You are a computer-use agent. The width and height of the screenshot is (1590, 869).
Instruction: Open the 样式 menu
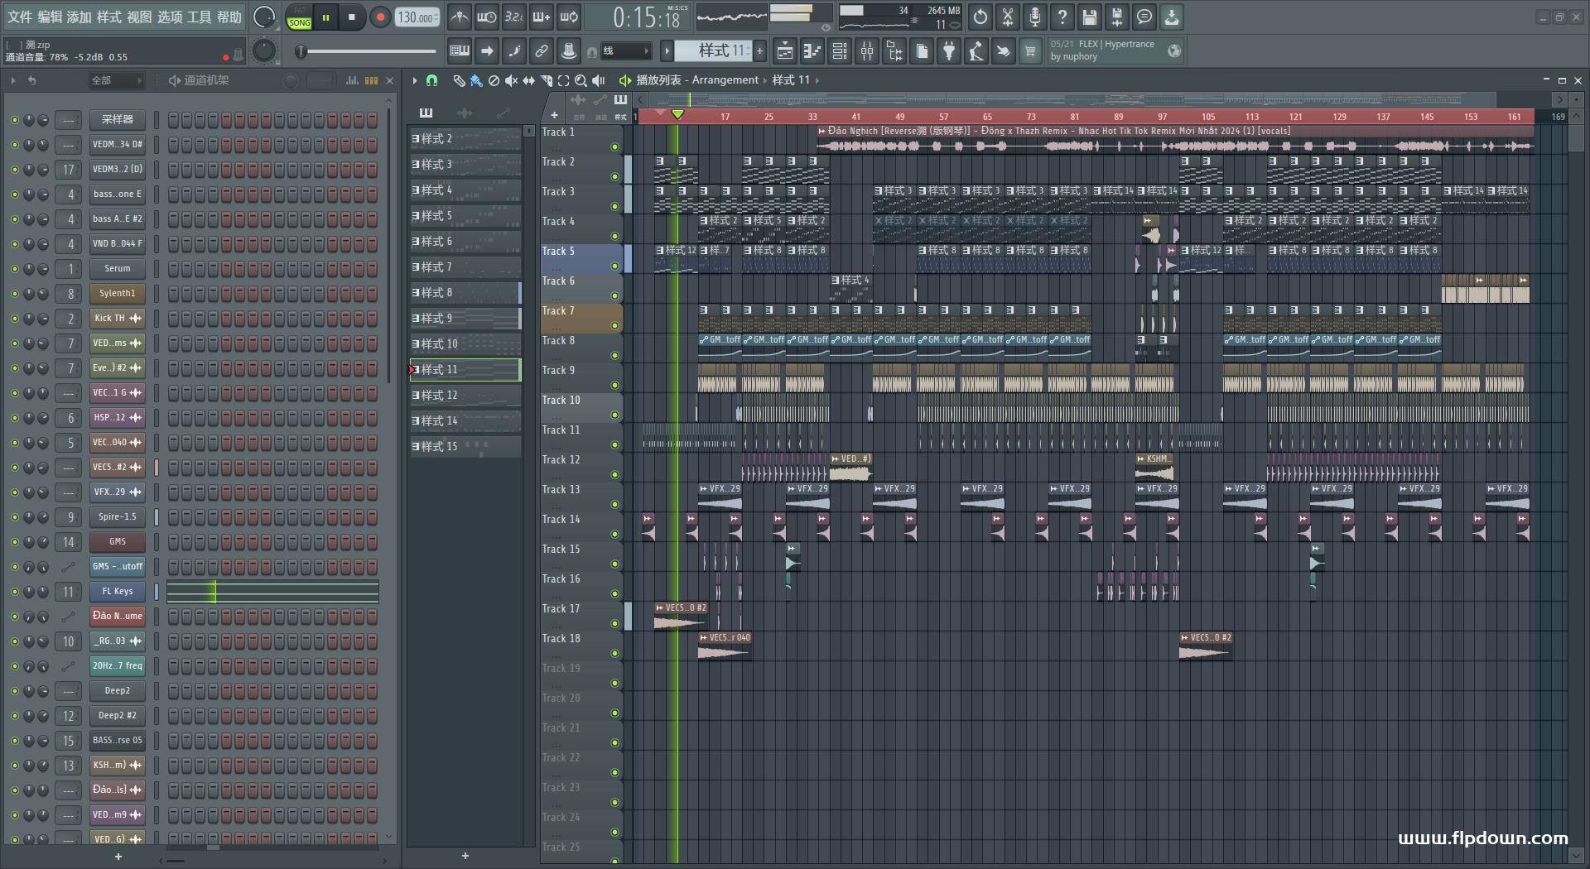click(109, 17)
